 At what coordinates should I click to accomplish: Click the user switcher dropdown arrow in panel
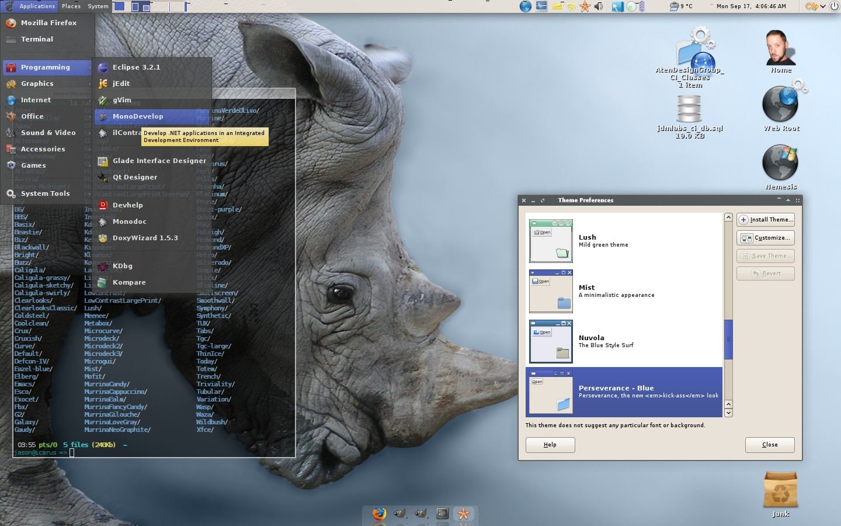pyautogui.click(x=822, y=6)
